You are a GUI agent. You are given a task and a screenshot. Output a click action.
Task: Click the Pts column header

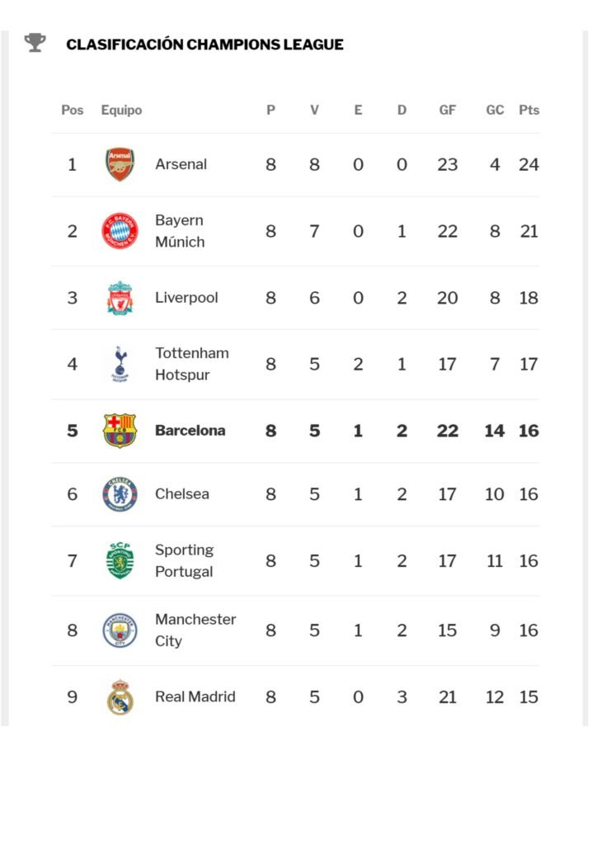coord(529,110)
